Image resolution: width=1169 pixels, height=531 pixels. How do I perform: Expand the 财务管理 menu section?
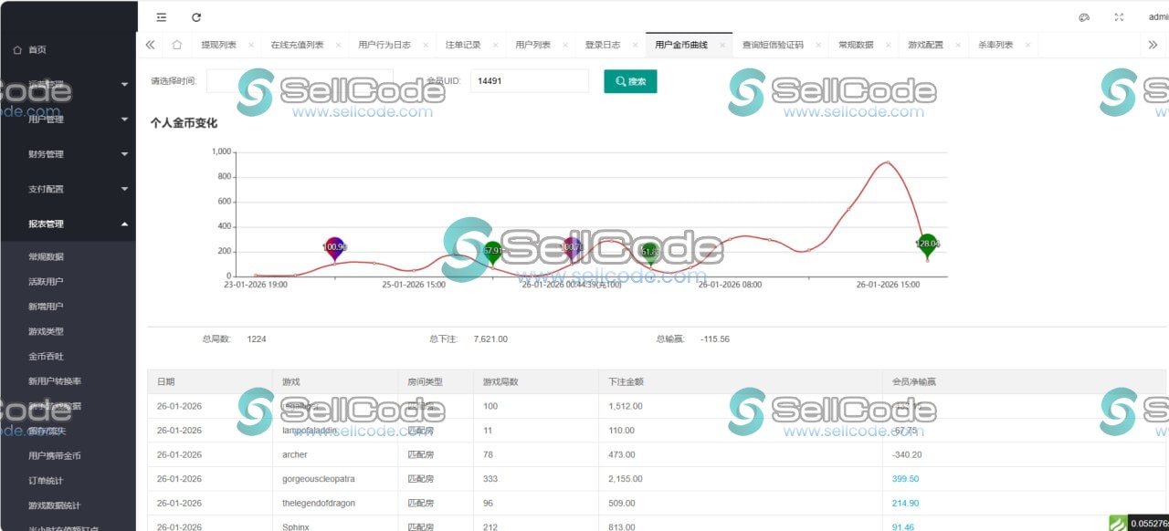pos(64,153)
